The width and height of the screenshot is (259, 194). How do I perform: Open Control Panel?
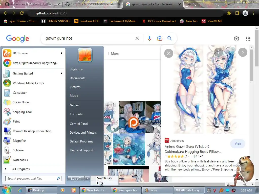79,124
